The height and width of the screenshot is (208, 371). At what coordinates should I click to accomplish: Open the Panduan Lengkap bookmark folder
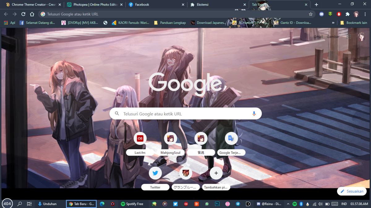(170, 23)
